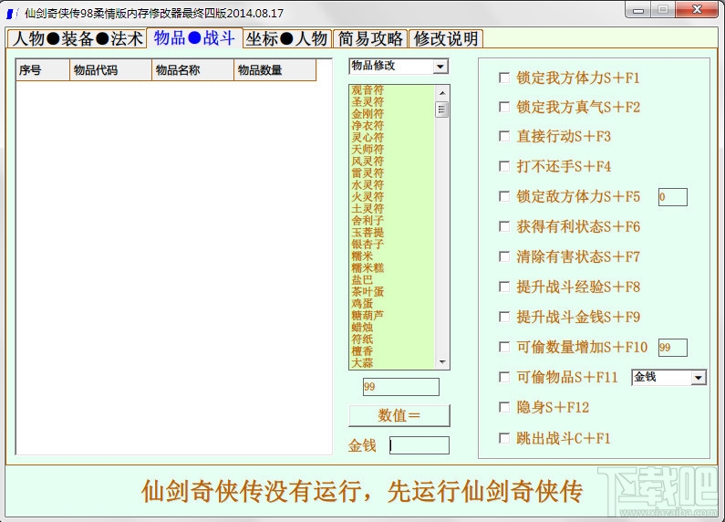
Task: Select 火灵符 in the item list
Action: [368, 197]
